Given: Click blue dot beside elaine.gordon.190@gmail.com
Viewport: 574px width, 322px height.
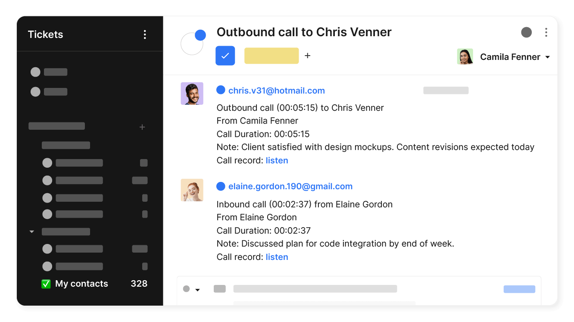Looking at the screenshot, I should click(x=221, y=186).
